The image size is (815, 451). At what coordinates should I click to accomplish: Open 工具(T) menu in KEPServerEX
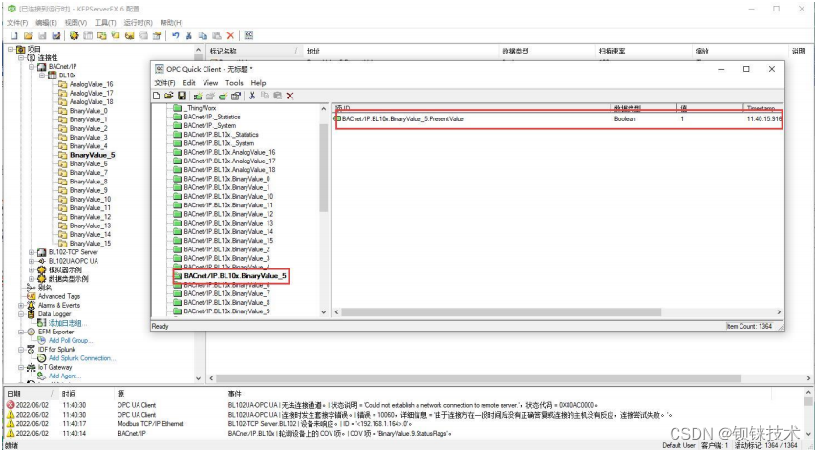(105, 22)
